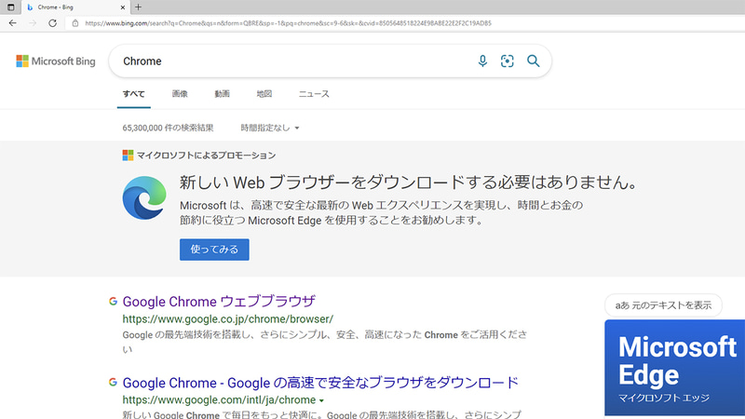Expand the arrow beside intl/ja/chrome URL
Image resolution: width=745 pixels, height=419 pixels.
(321, 401)
